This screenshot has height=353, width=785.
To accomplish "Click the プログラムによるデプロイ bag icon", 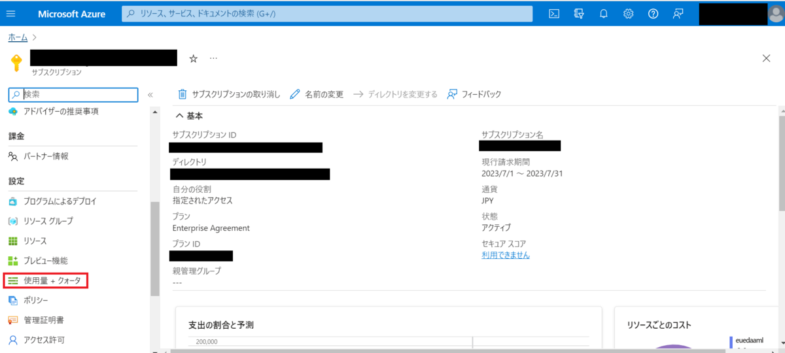I will (12, 201).
